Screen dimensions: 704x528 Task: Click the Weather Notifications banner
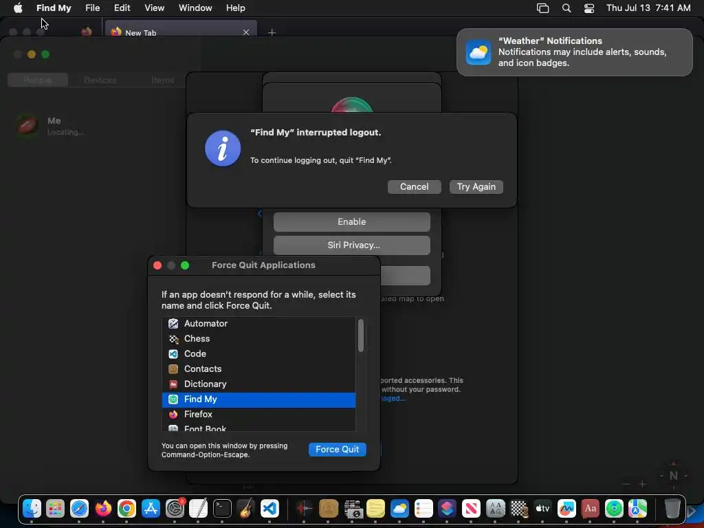tap(574, 52)
